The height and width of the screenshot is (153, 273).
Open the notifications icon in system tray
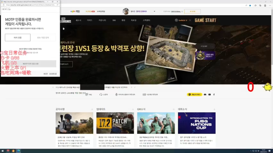coord(270,151)
